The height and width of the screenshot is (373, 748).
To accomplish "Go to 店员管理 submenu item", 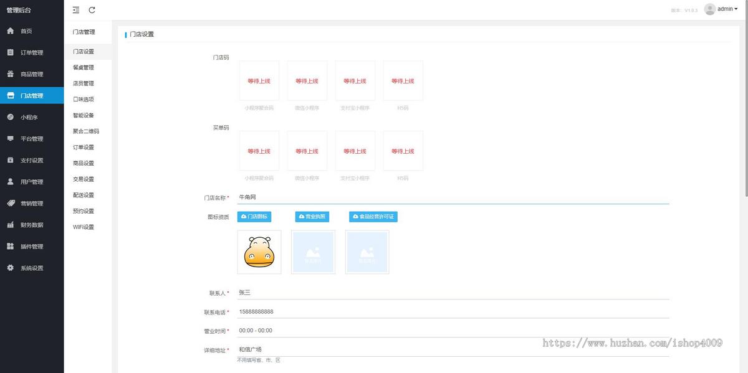I will click(x=84, y=83).
